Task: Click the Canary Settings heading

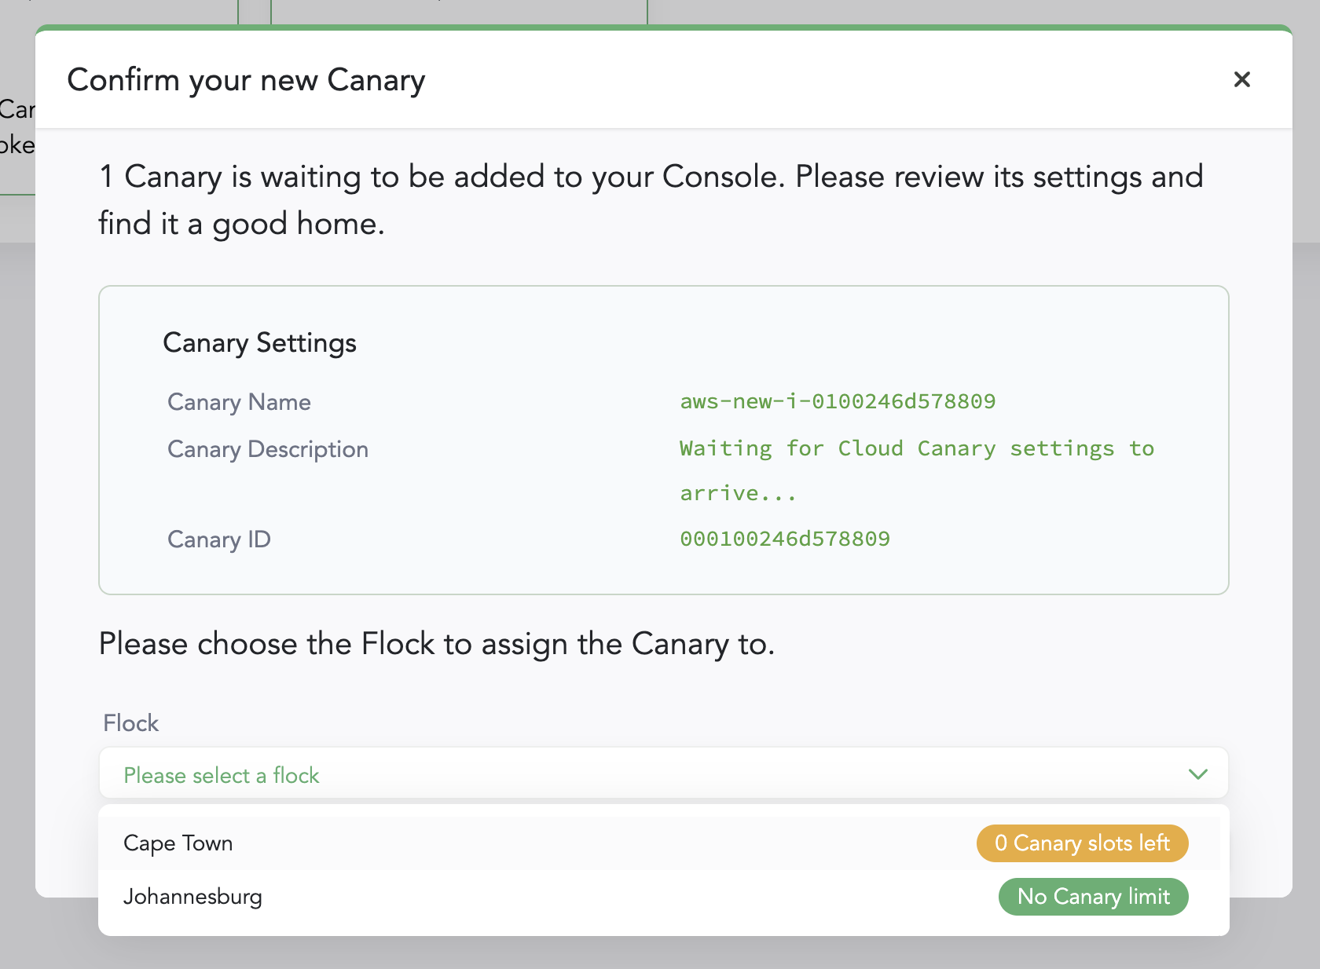Action: coord(259,343)
